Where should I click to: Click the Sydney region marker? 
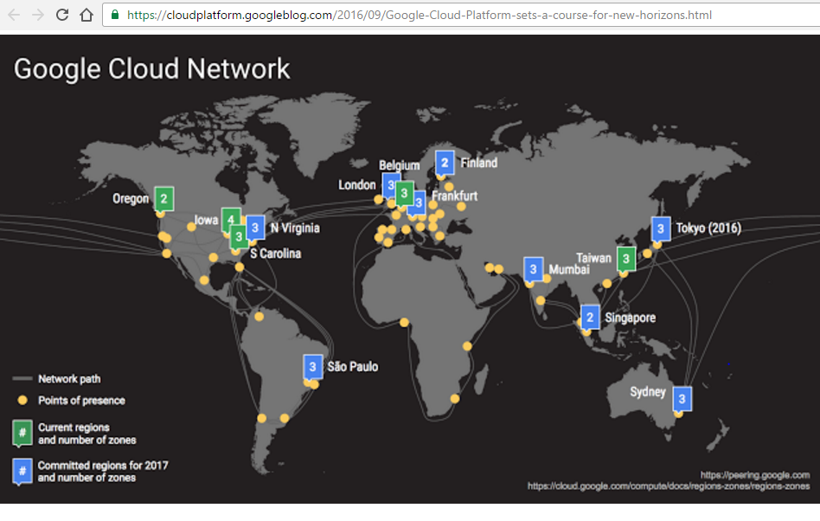(x=682, y=399)
